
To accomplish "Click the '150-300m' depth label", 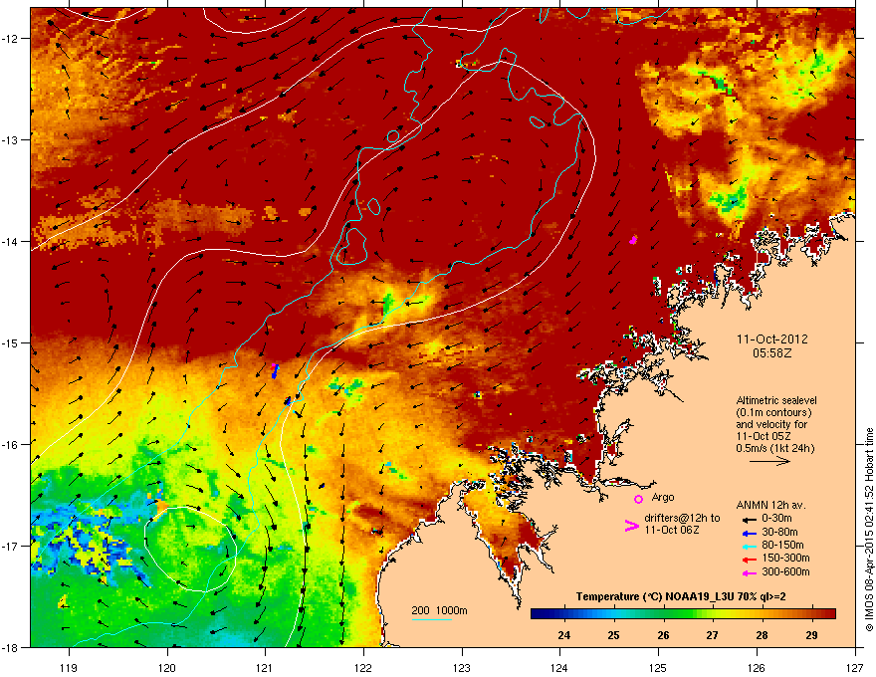I will click(785, 558).
